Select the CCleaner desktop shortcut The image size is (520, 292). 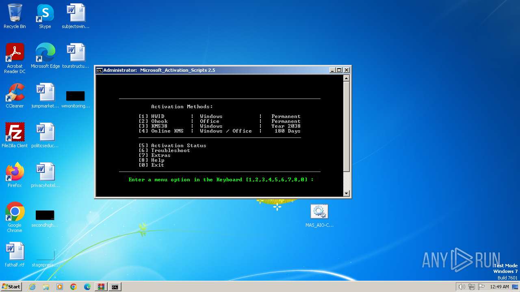coord(15,96)
